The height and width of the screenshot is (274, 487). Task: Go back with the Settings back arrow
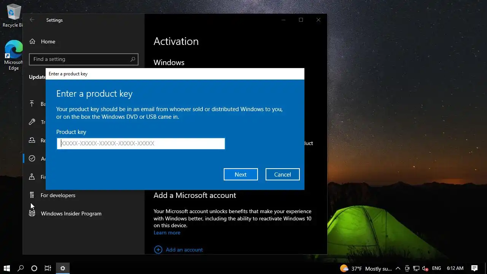32,20
